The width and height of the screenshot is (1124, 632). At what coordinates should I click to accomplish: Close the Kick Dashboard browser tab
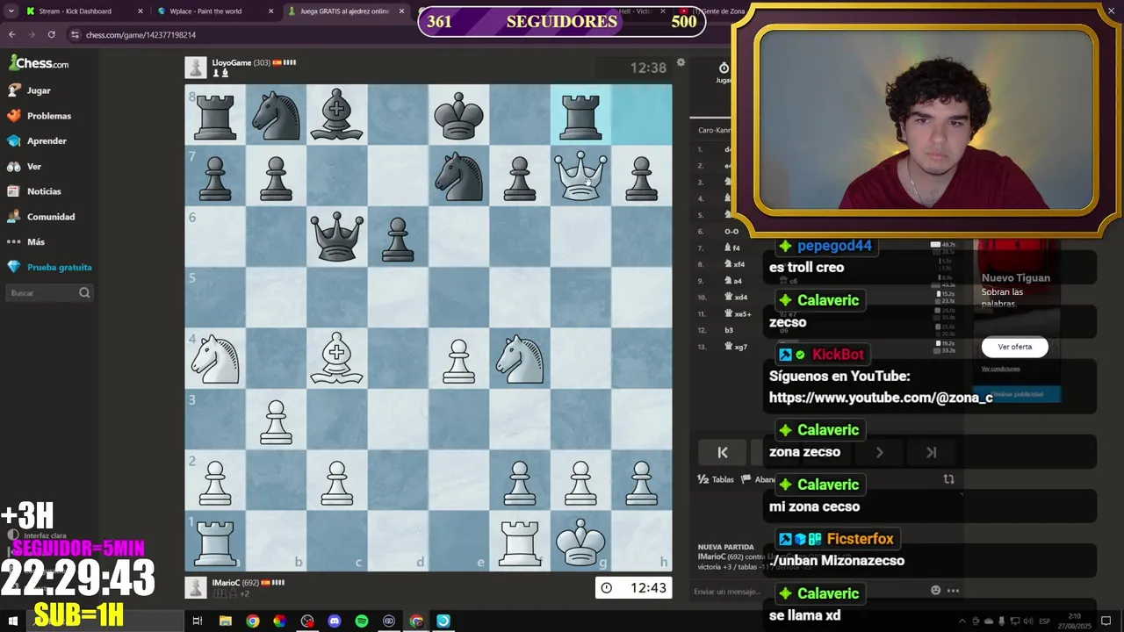pyautogui.click(x=140, y=11)
